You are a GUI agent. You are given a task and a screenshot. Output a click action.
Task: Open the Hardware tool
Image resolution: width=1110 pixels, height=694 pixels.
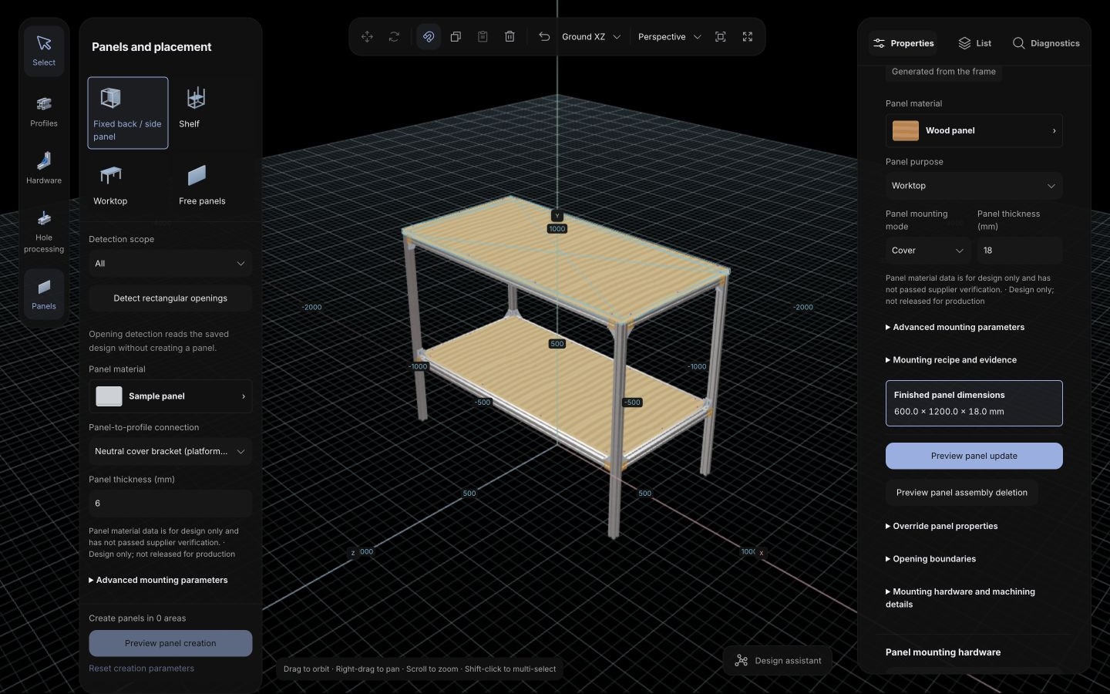tap(44, 168)
